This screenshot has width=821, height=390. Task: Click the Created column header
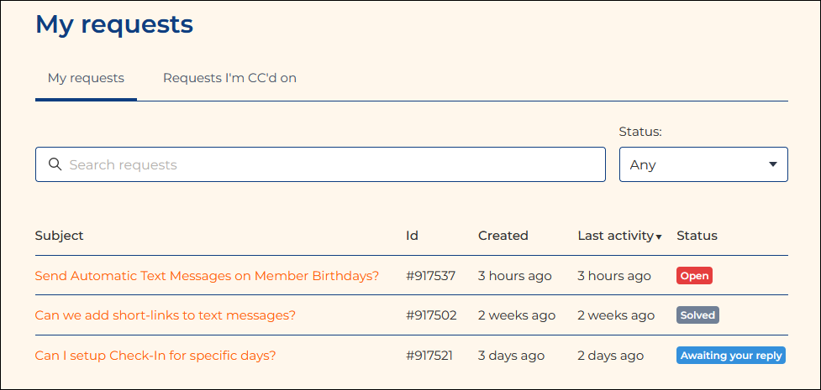point(503,236)
